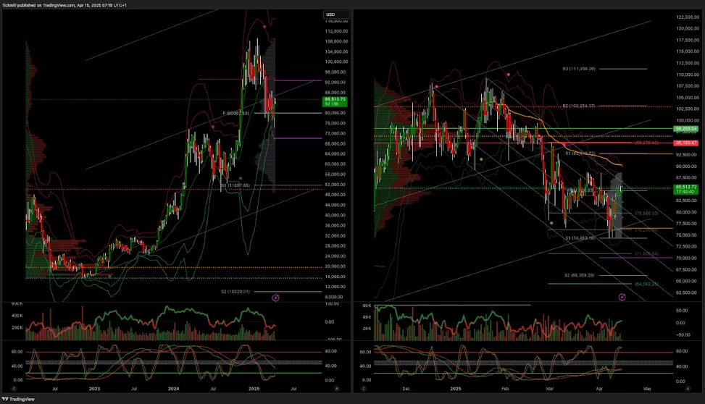Click 2024 on the left time axis
The height and width of the screenshot is (404, 705).
click(x=173, y=388)
